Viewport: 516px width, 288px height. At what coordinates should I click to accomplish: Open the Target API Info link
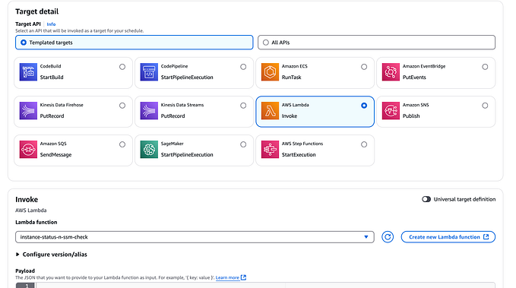[x=51, y=24]
